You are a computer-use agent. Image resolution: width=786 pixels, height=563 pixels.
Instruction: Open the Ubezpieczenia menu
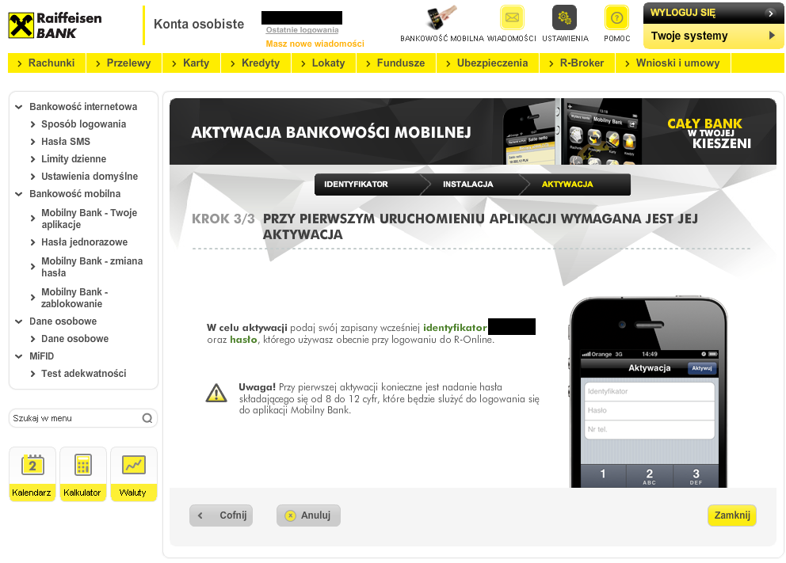click(x=487, y=63)
